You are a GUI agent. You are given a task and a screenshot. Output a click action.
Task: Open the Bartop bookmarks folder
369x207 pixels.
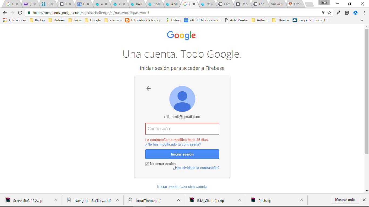click(x=37, y=20)
